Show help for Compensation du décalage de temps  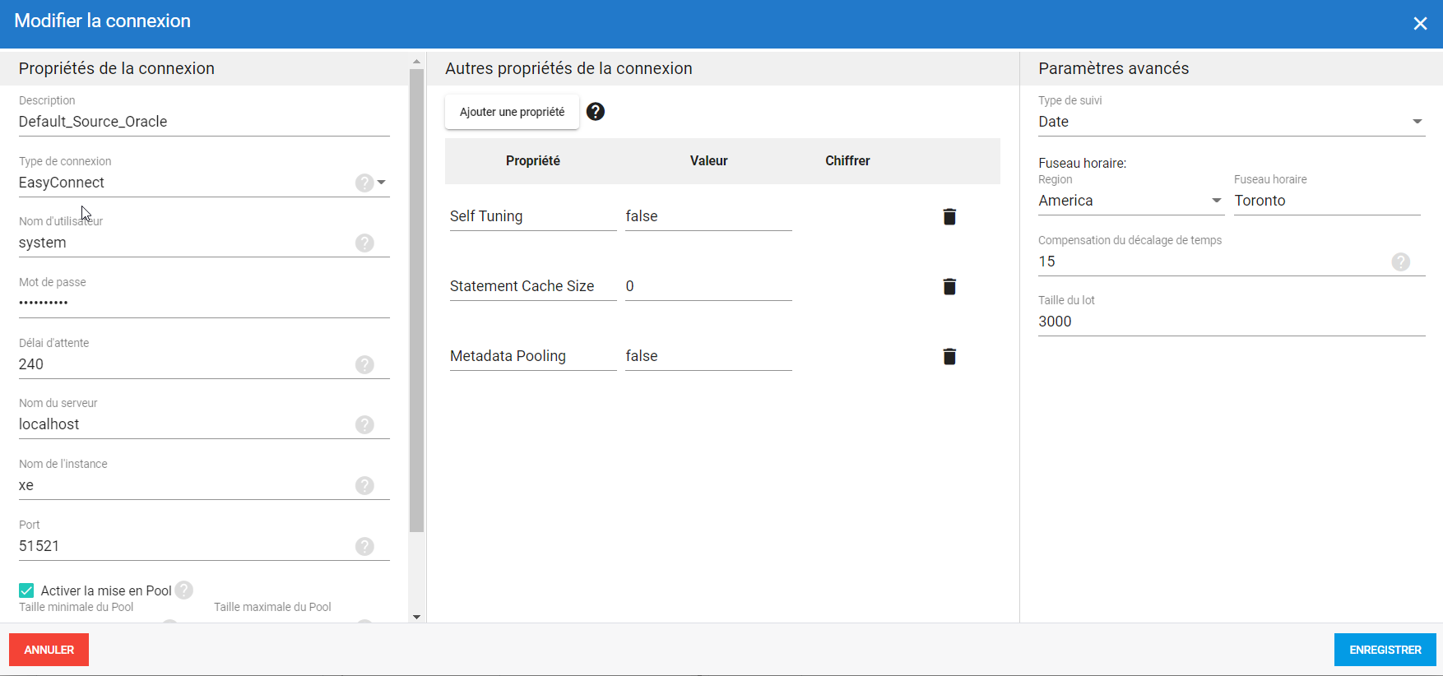(x=1401, y=262)
